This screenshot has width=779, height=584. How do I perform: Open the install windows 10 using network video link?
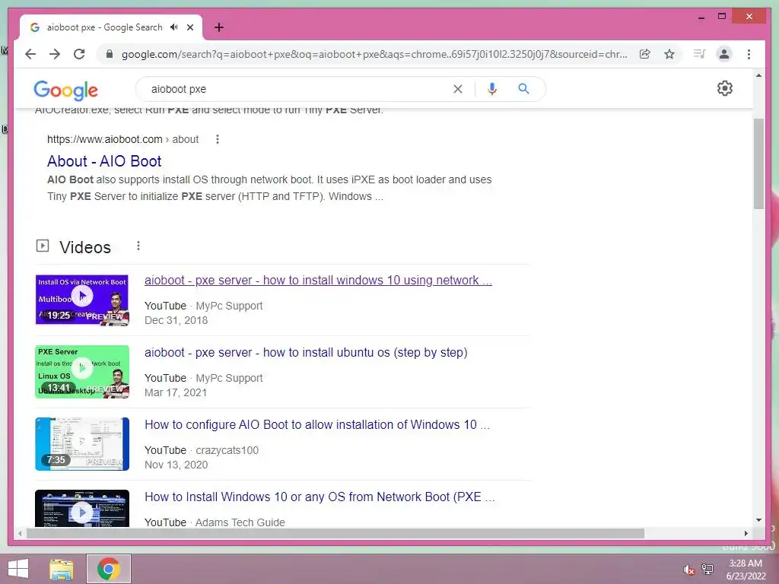click(318, 280)
